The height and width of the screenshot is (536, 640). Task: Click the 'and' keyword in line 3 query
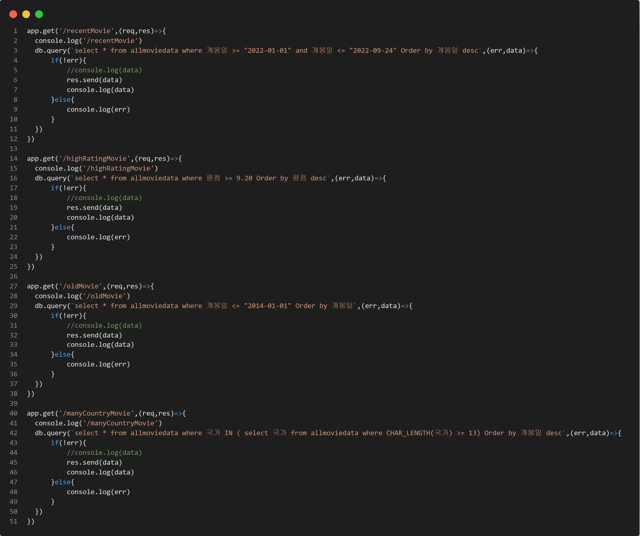301,51
